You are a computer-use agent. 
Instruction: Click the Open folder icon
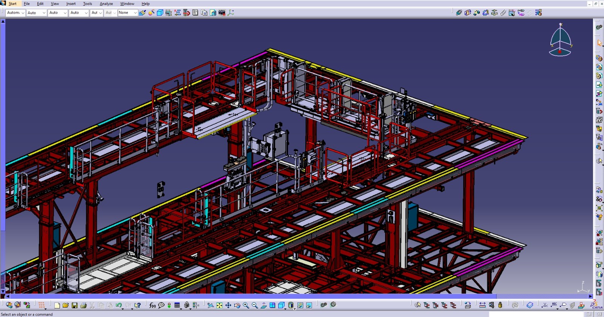(x=66, y=305)
